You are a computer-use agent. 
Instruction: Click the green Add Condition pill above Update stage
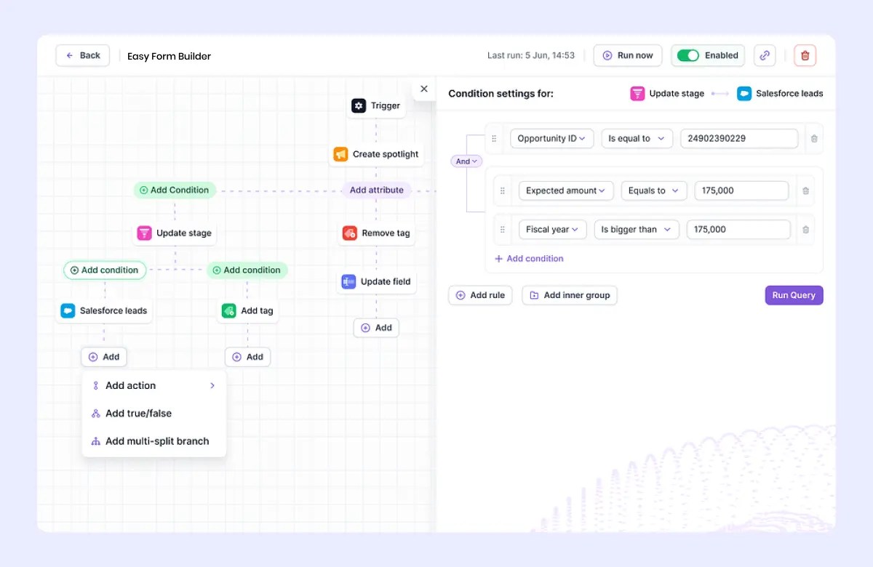[175, 190]
